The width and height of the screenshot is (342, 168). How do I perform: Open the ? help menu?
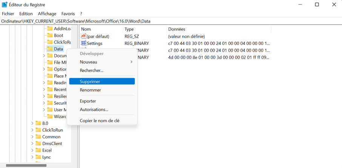click(81, 14)
